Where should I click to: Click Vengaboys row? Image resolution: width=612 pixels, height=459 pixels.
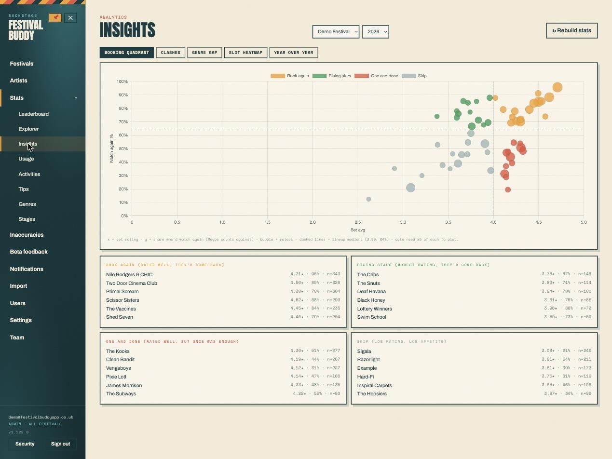[x=223, y=368]
